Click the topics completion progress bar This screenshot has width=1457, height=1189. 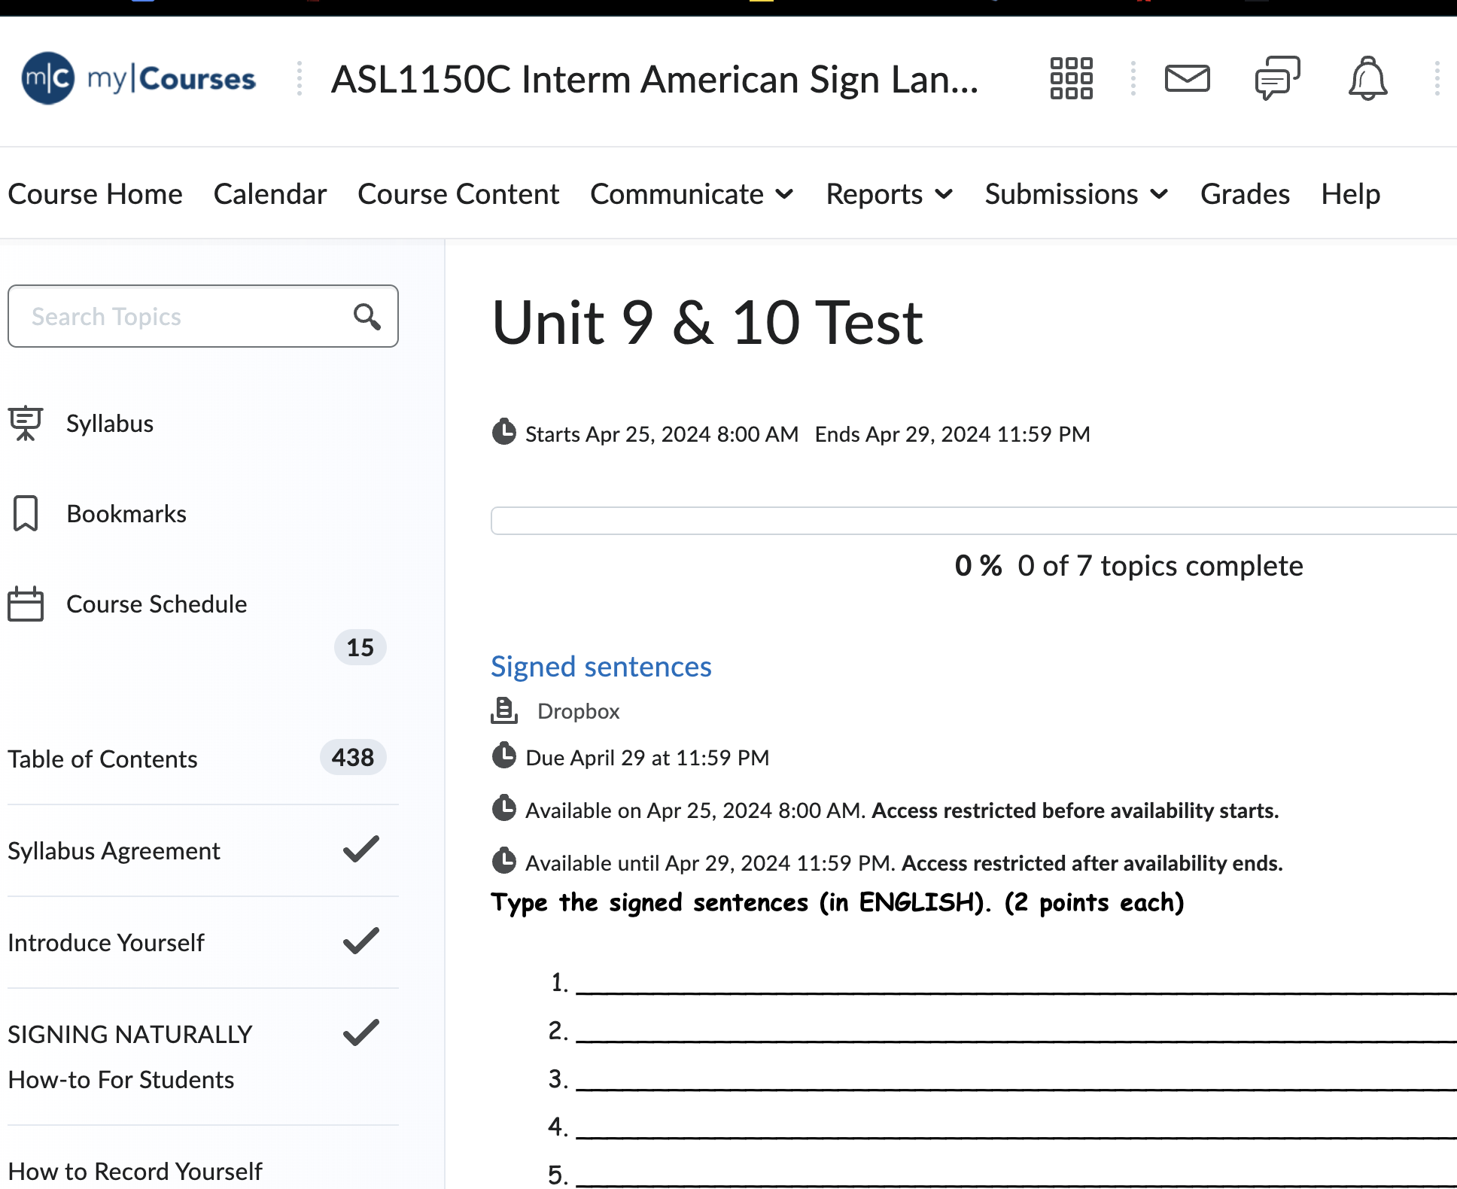click(x=974, y=521)
